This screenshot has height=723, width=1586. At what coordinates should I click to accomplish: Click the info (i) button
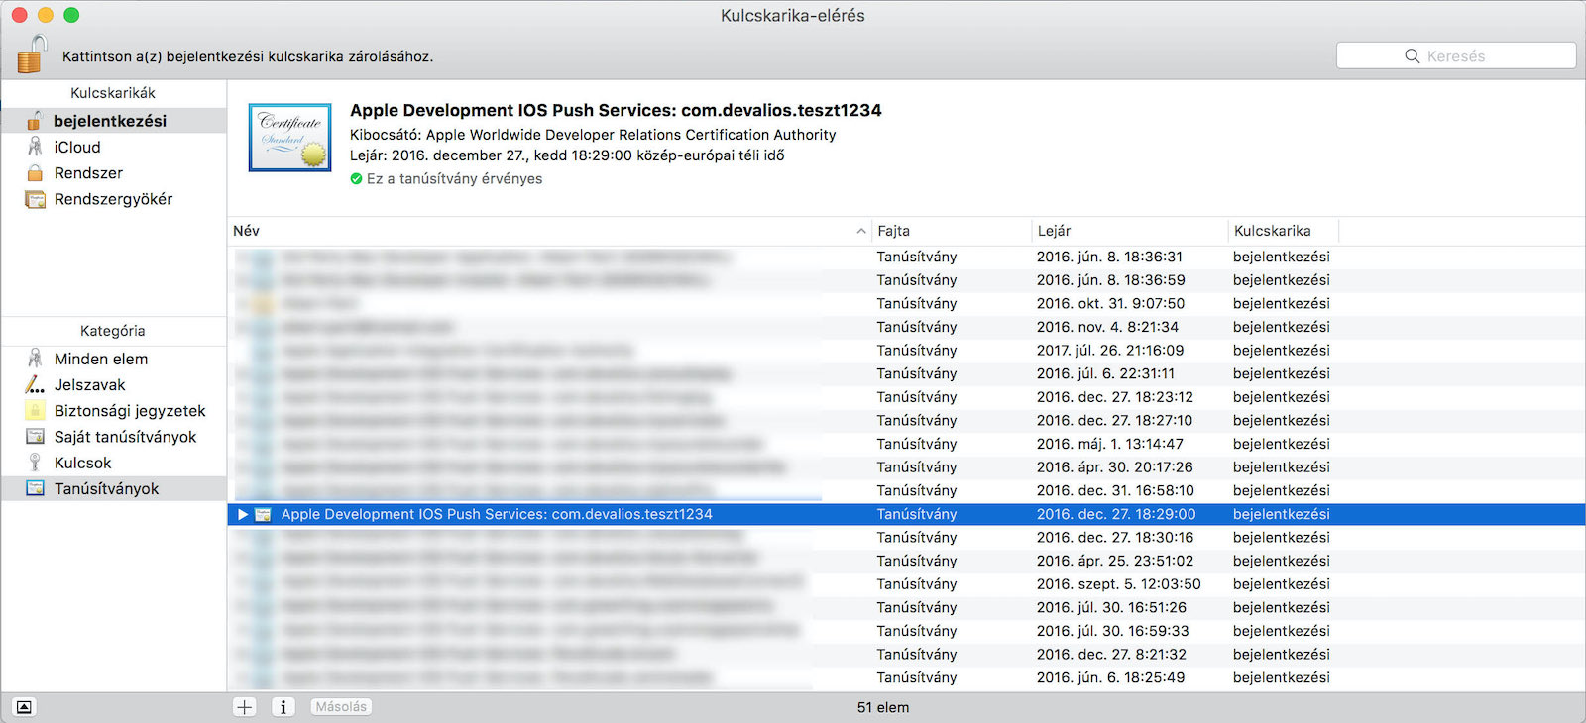[x=283, y=707]
